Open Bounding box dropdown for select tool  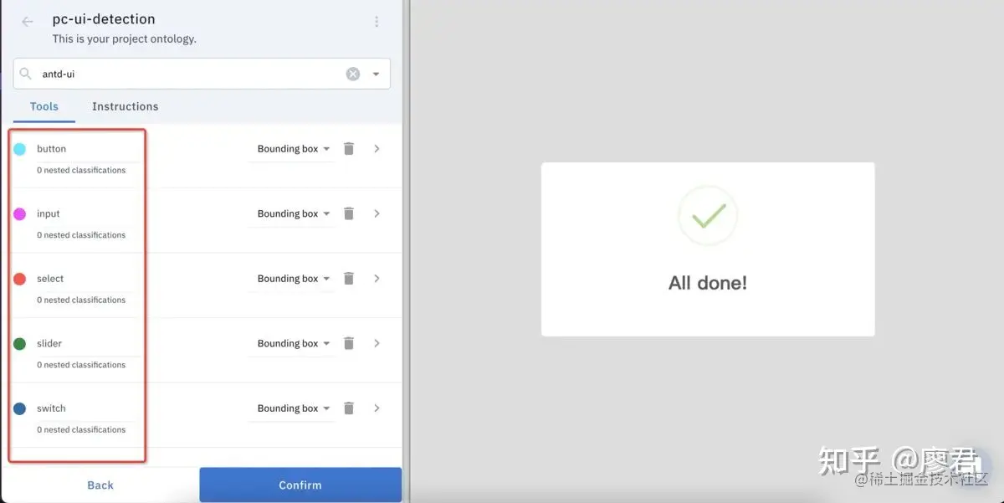[293, 279]
